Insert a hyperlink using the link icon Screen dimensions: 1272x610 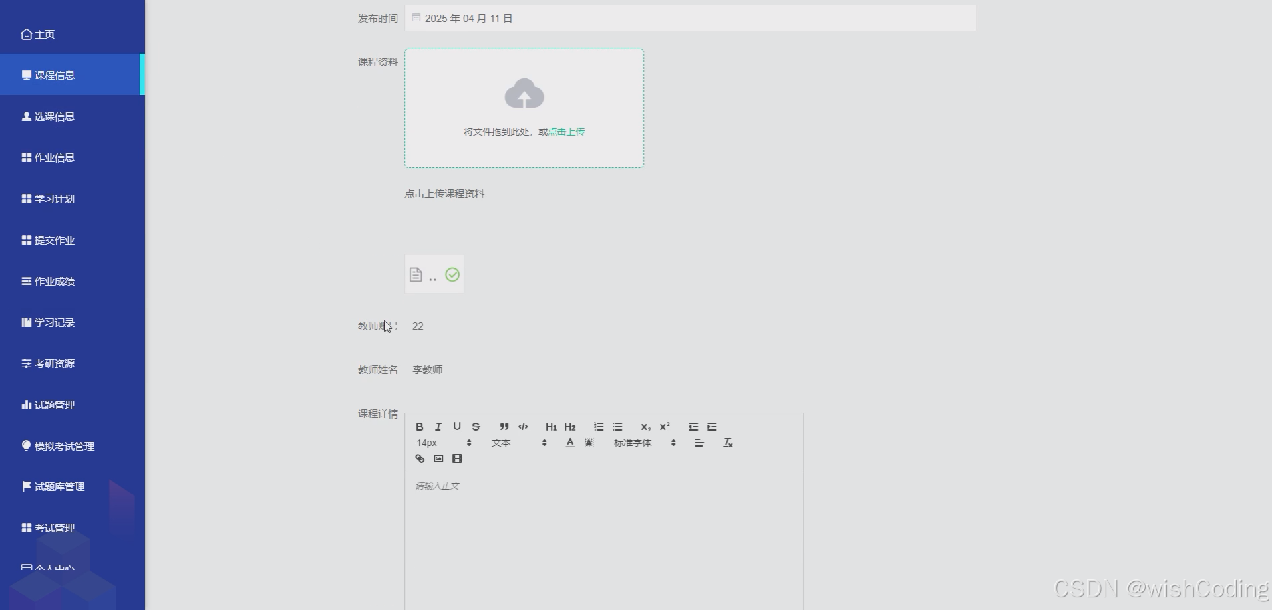pos(419,458)
